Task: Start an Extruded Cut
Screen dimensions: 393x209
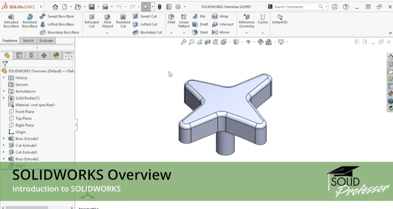Action: click(92, 21)
